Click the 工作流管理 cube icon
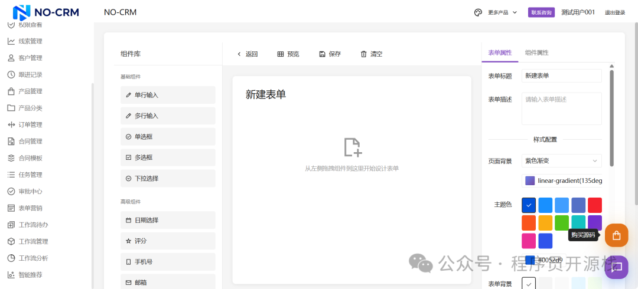The width and height of the screenshot is (638, 289). [11, 241]
